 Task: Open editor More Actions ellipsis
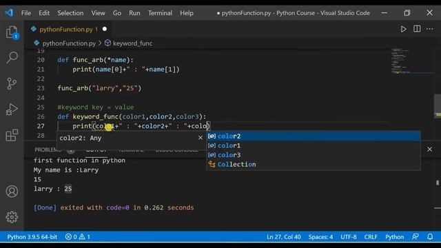point(430,29)
